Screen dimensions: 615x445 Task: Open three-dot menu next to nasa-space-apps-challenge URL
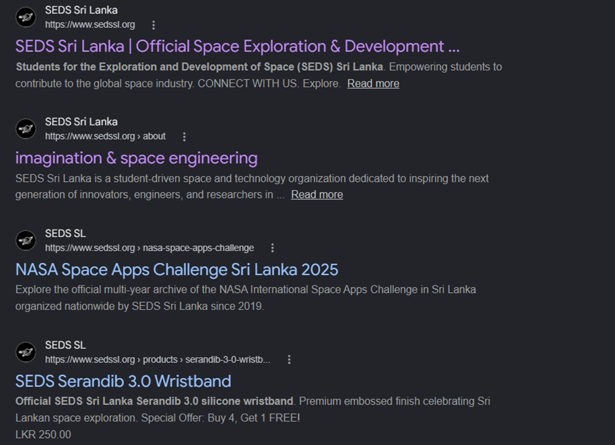click(x=272, y=248)
